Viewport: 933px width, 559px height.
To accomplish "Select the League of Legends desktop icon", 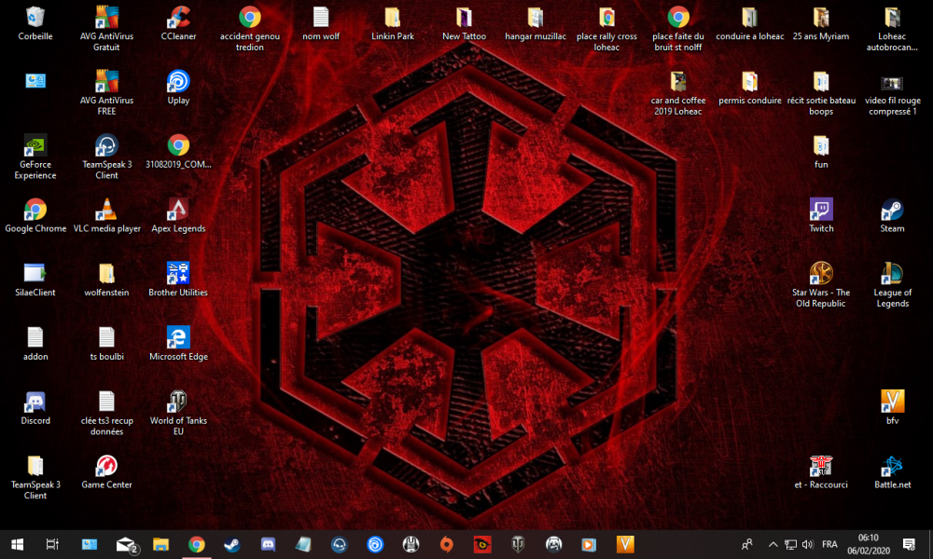I will point(892,285).
